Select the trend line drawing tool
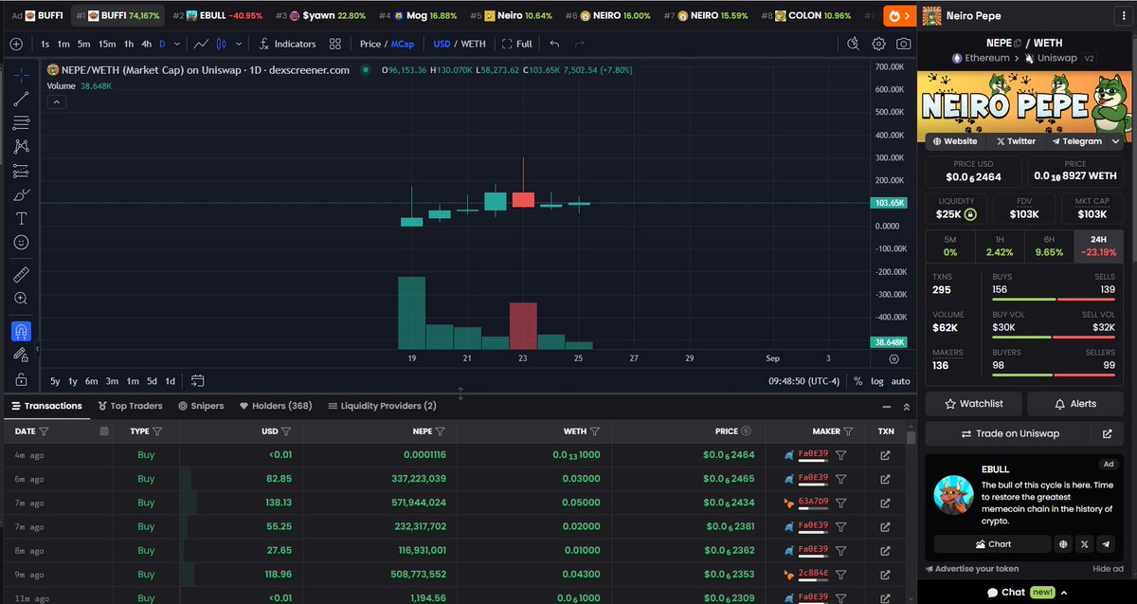The width and height of the screenshot is (1137, 604). 21,99
